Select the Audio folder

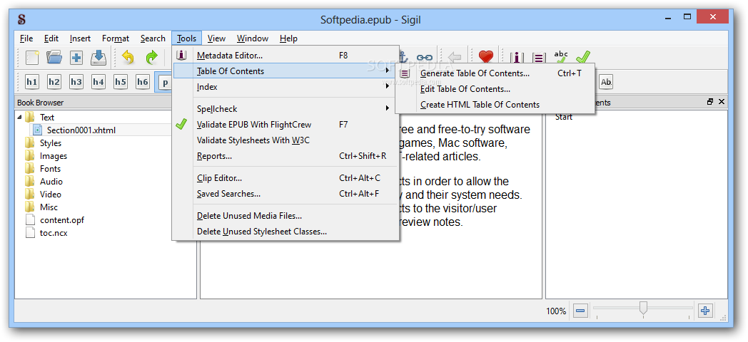(51, 182)
